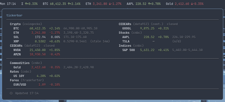The height and width of the screenshot is (102, 225).
Task: Select the ETH row symbol in Crypto
Action: tap(16, 33)
